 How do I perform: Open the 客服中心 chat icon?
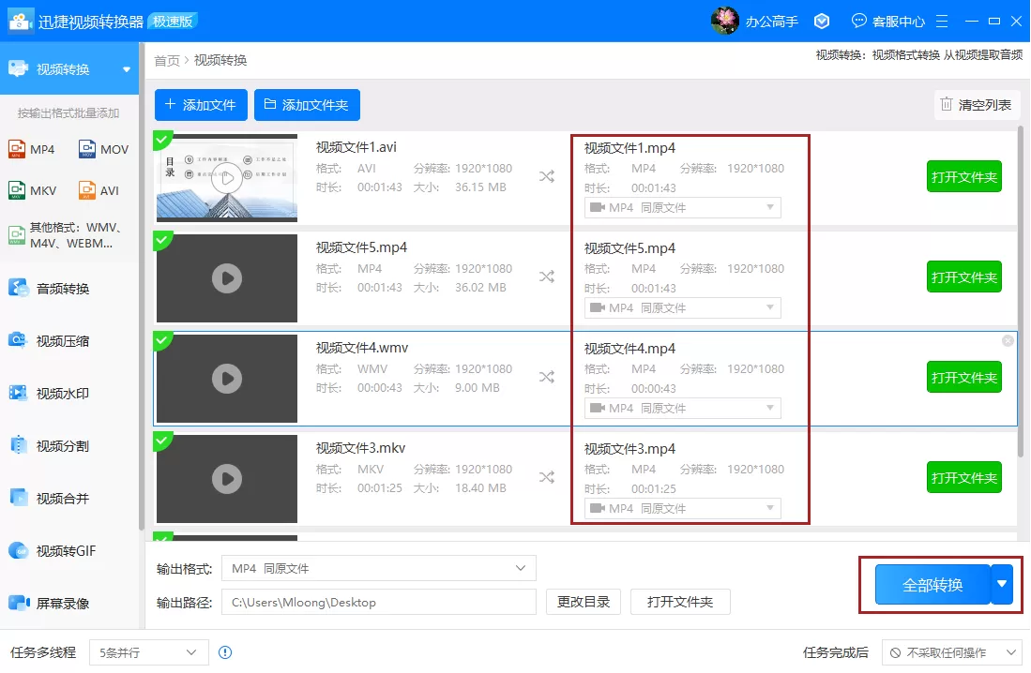point(858,21)
